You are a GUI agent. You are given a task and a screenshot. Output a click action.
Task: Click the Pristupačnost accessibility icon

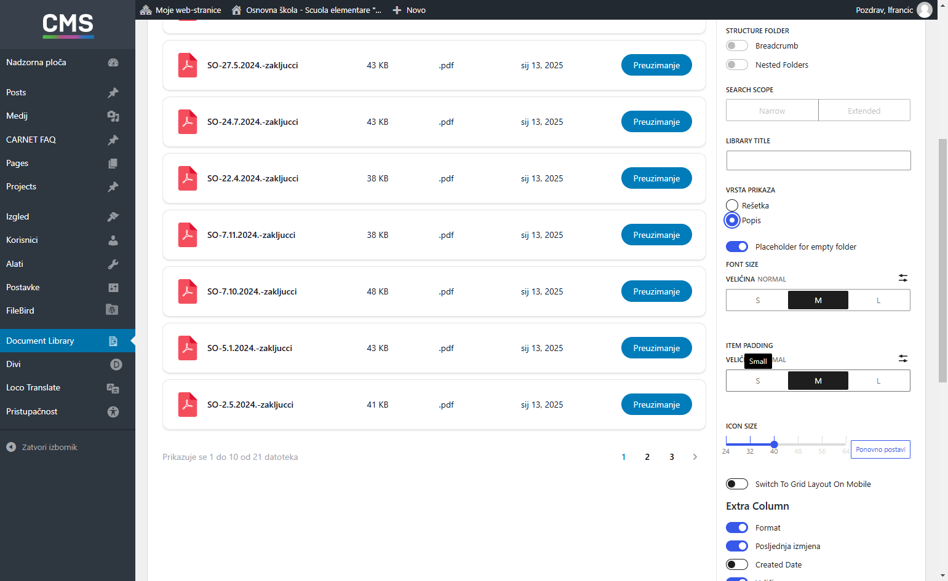tap(113, 412)
